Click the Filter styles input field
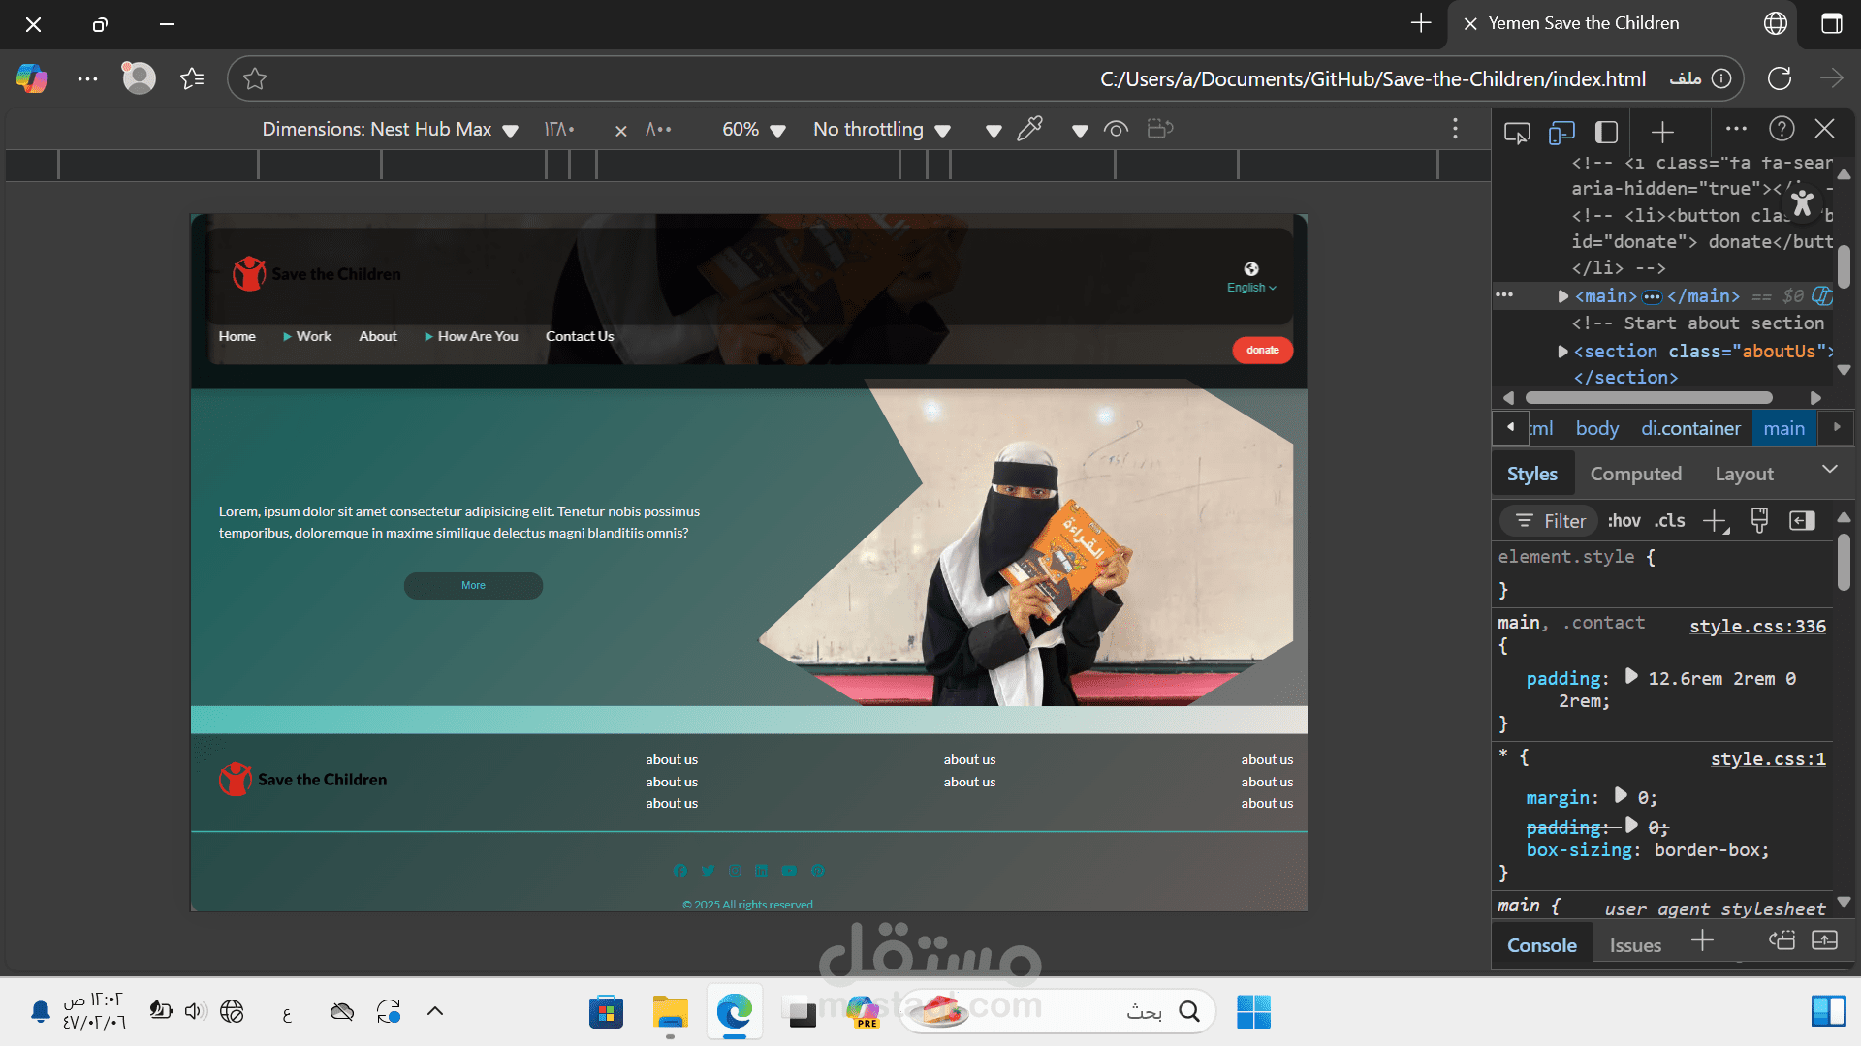Viewport: 1861px width, 1046px height. click(x=1563, y=521)
